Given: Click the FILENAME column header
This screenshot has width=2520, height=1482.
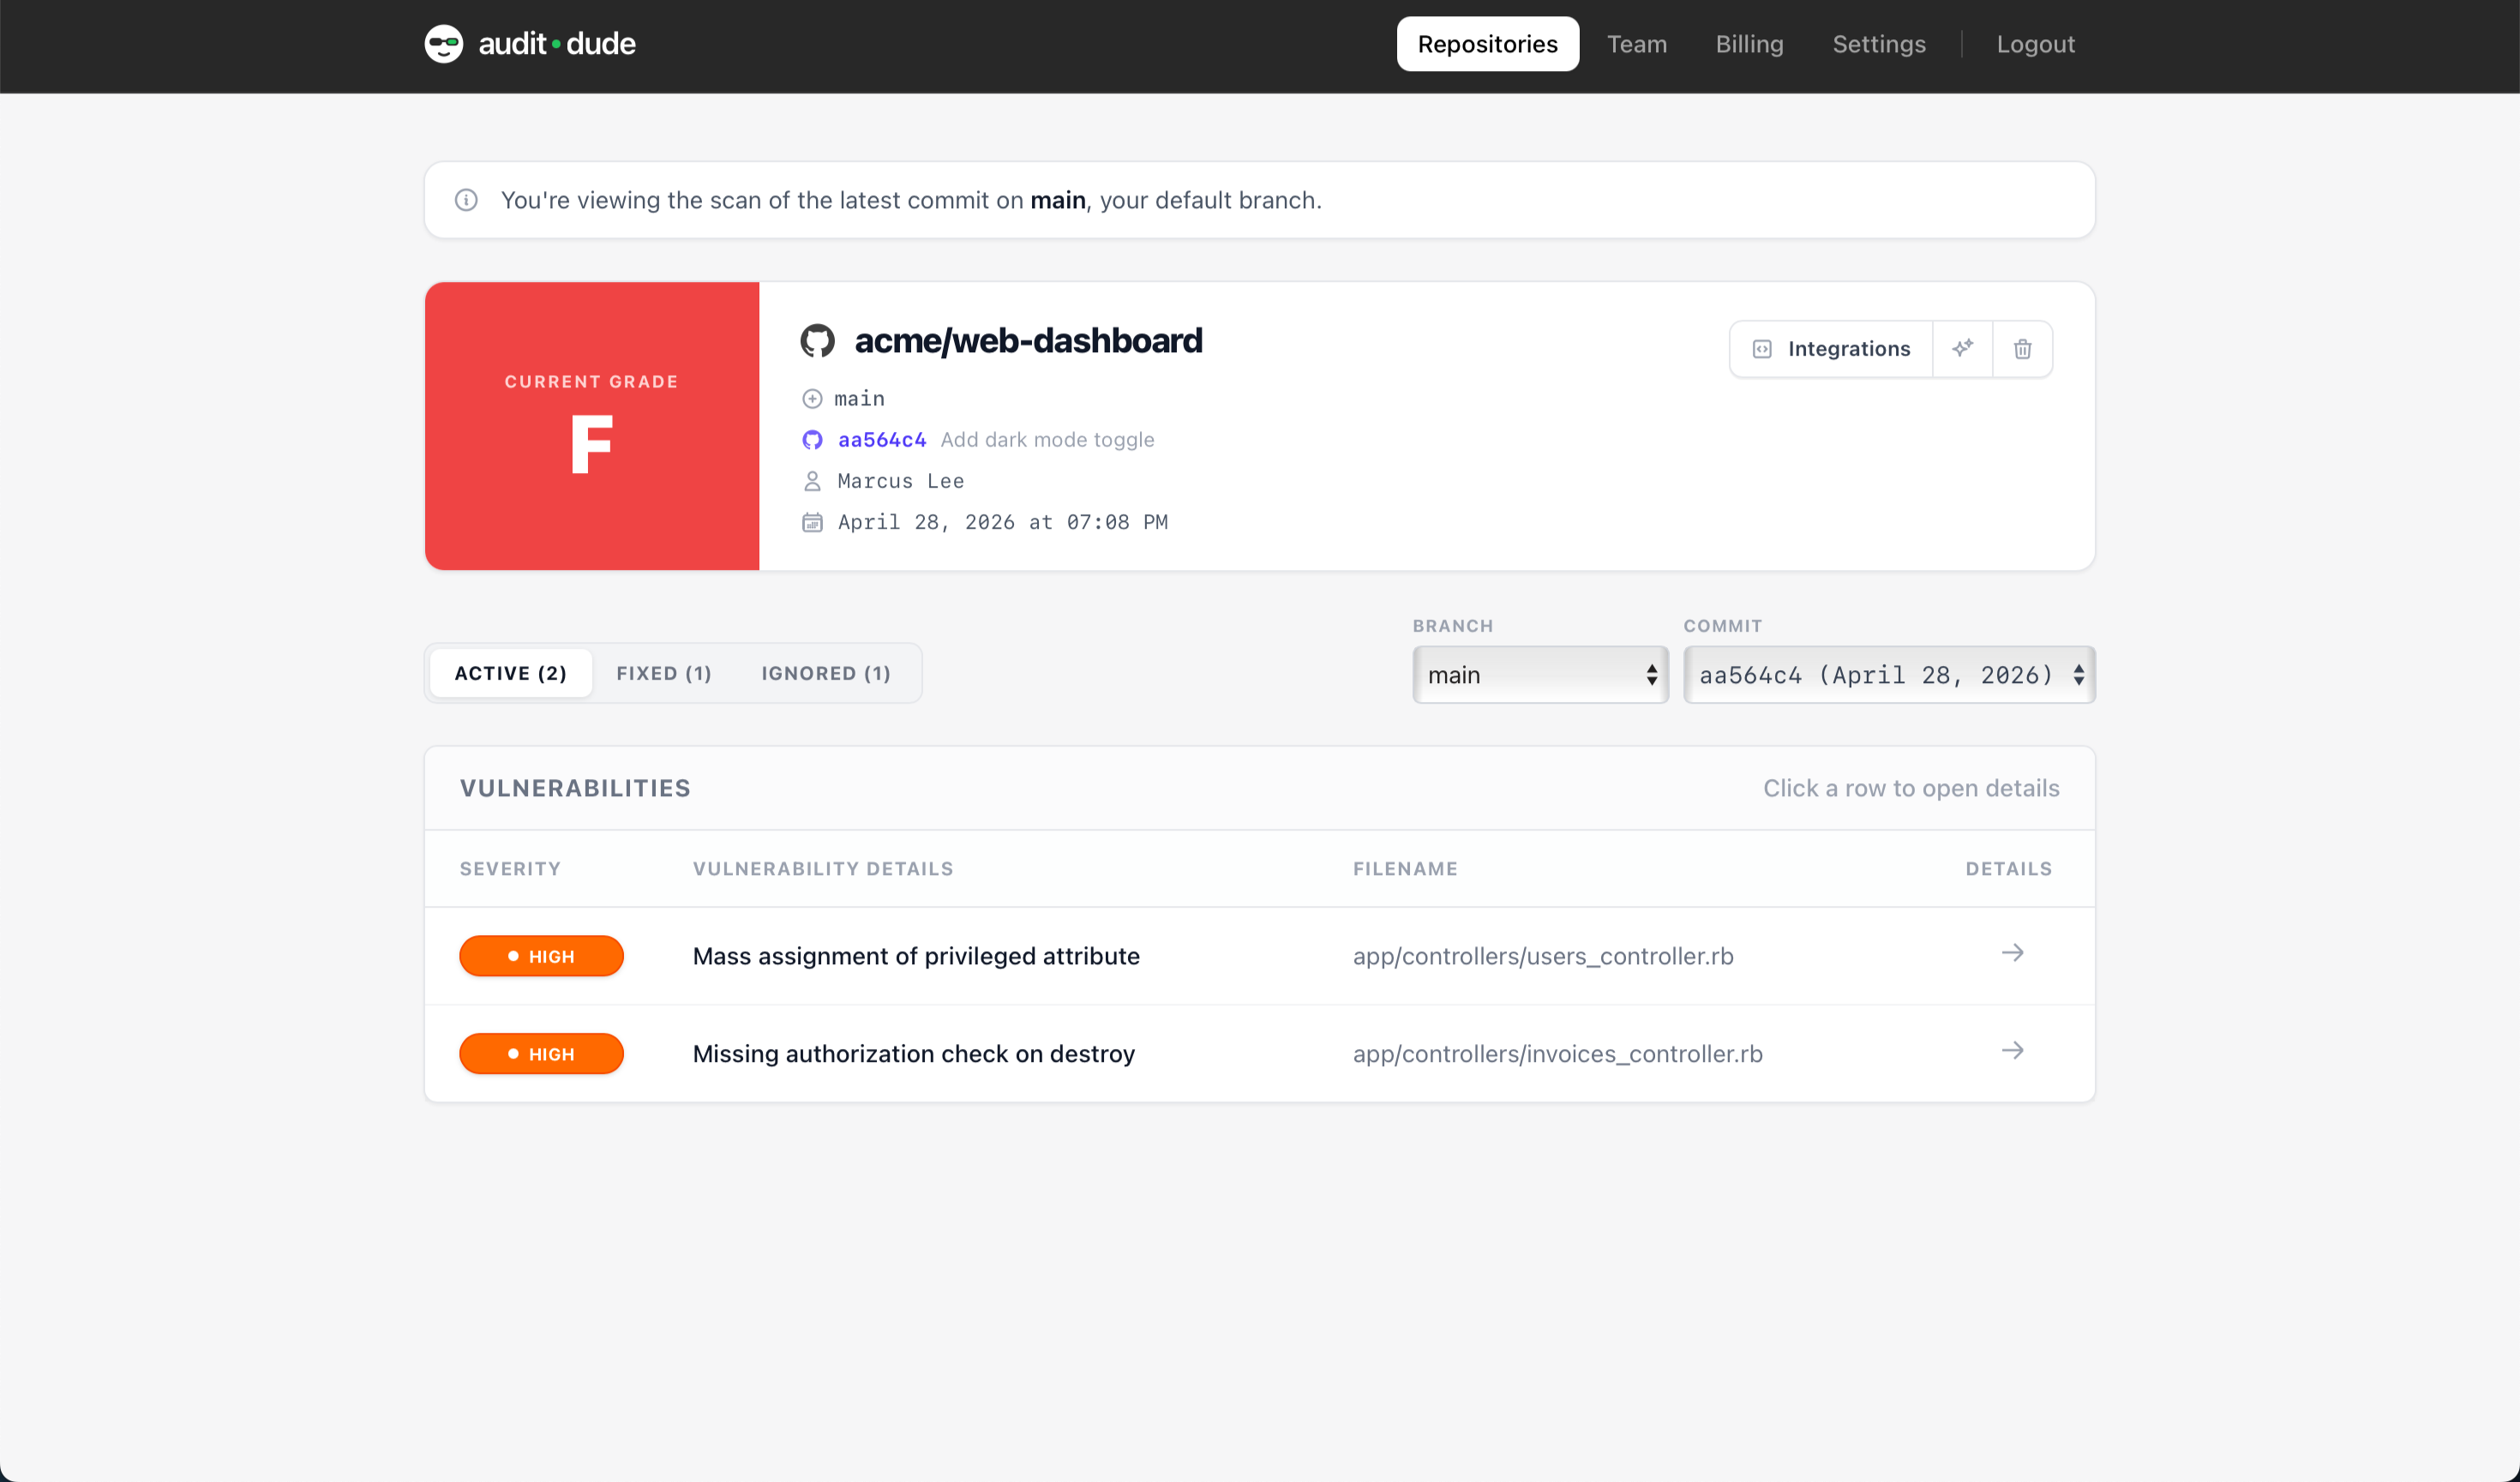Looking at the screenshot, I should (1405, 869).
